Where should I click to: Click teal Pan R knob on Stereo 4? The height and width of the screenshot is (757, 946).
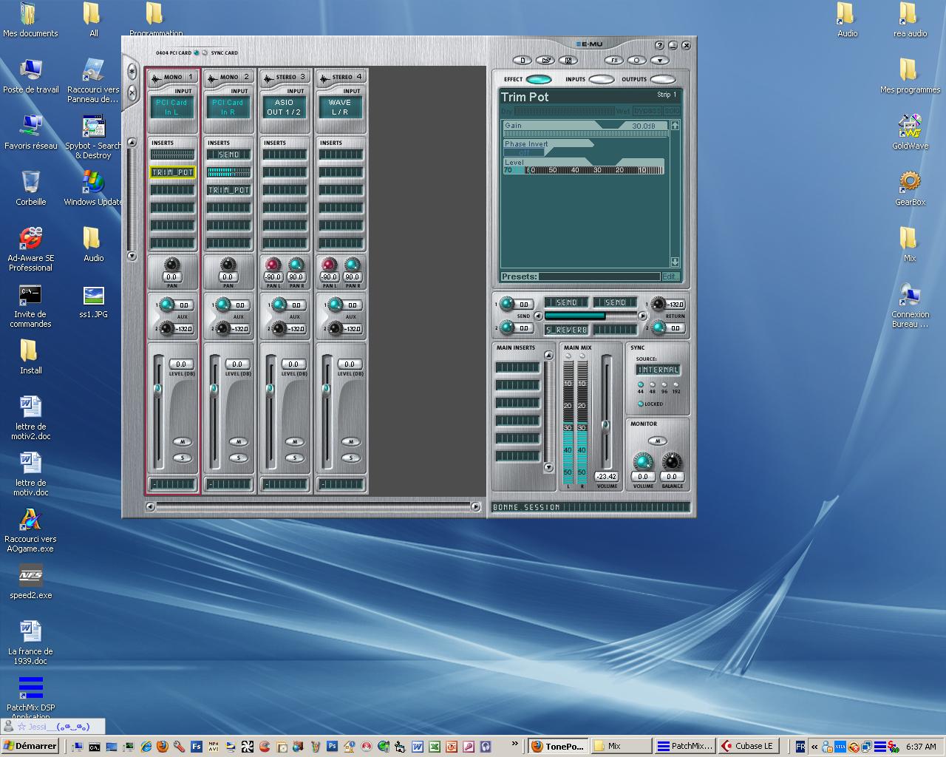tap(353, 264)
